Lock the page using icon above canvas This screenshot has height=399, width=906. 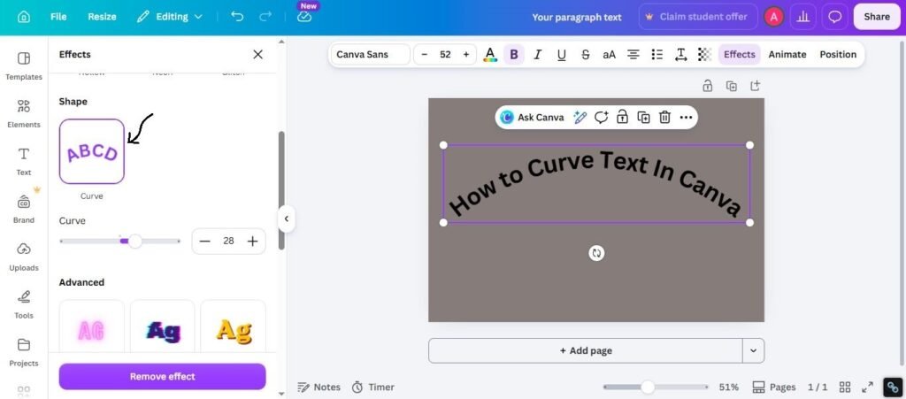(x=707, y=86)
